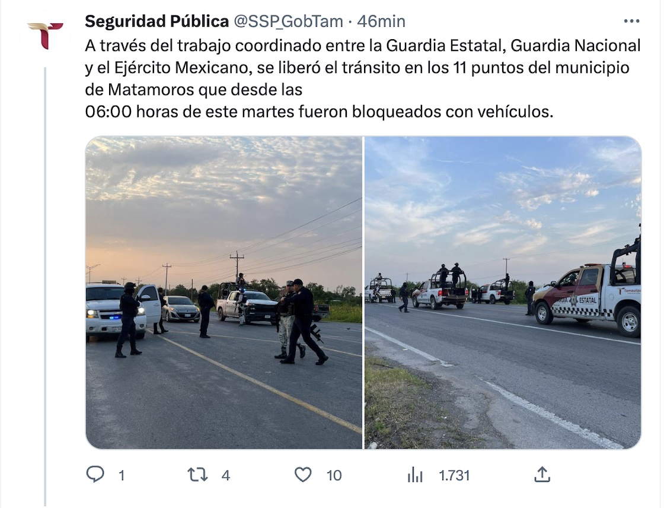Image resolution: width=664 pixels, height=508 pixels.
Task: Click the white SUV with blue lights in left photo
Action: [116, 310]
